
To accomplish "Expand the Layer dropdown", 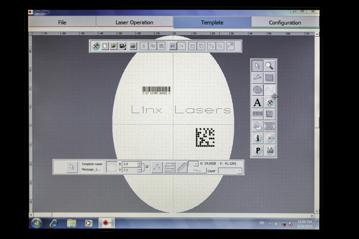I will click(239, 171).
